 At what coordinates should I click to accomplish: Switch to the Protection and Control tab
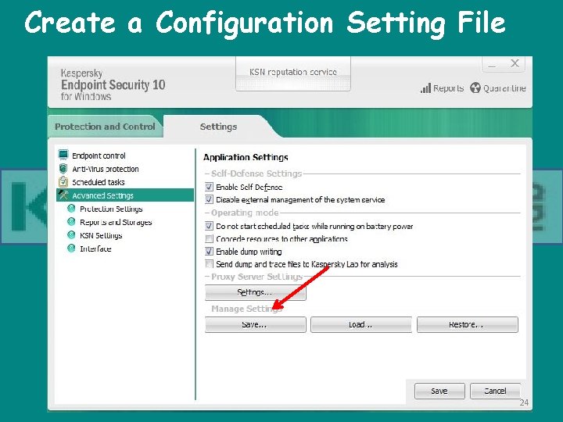105,127
